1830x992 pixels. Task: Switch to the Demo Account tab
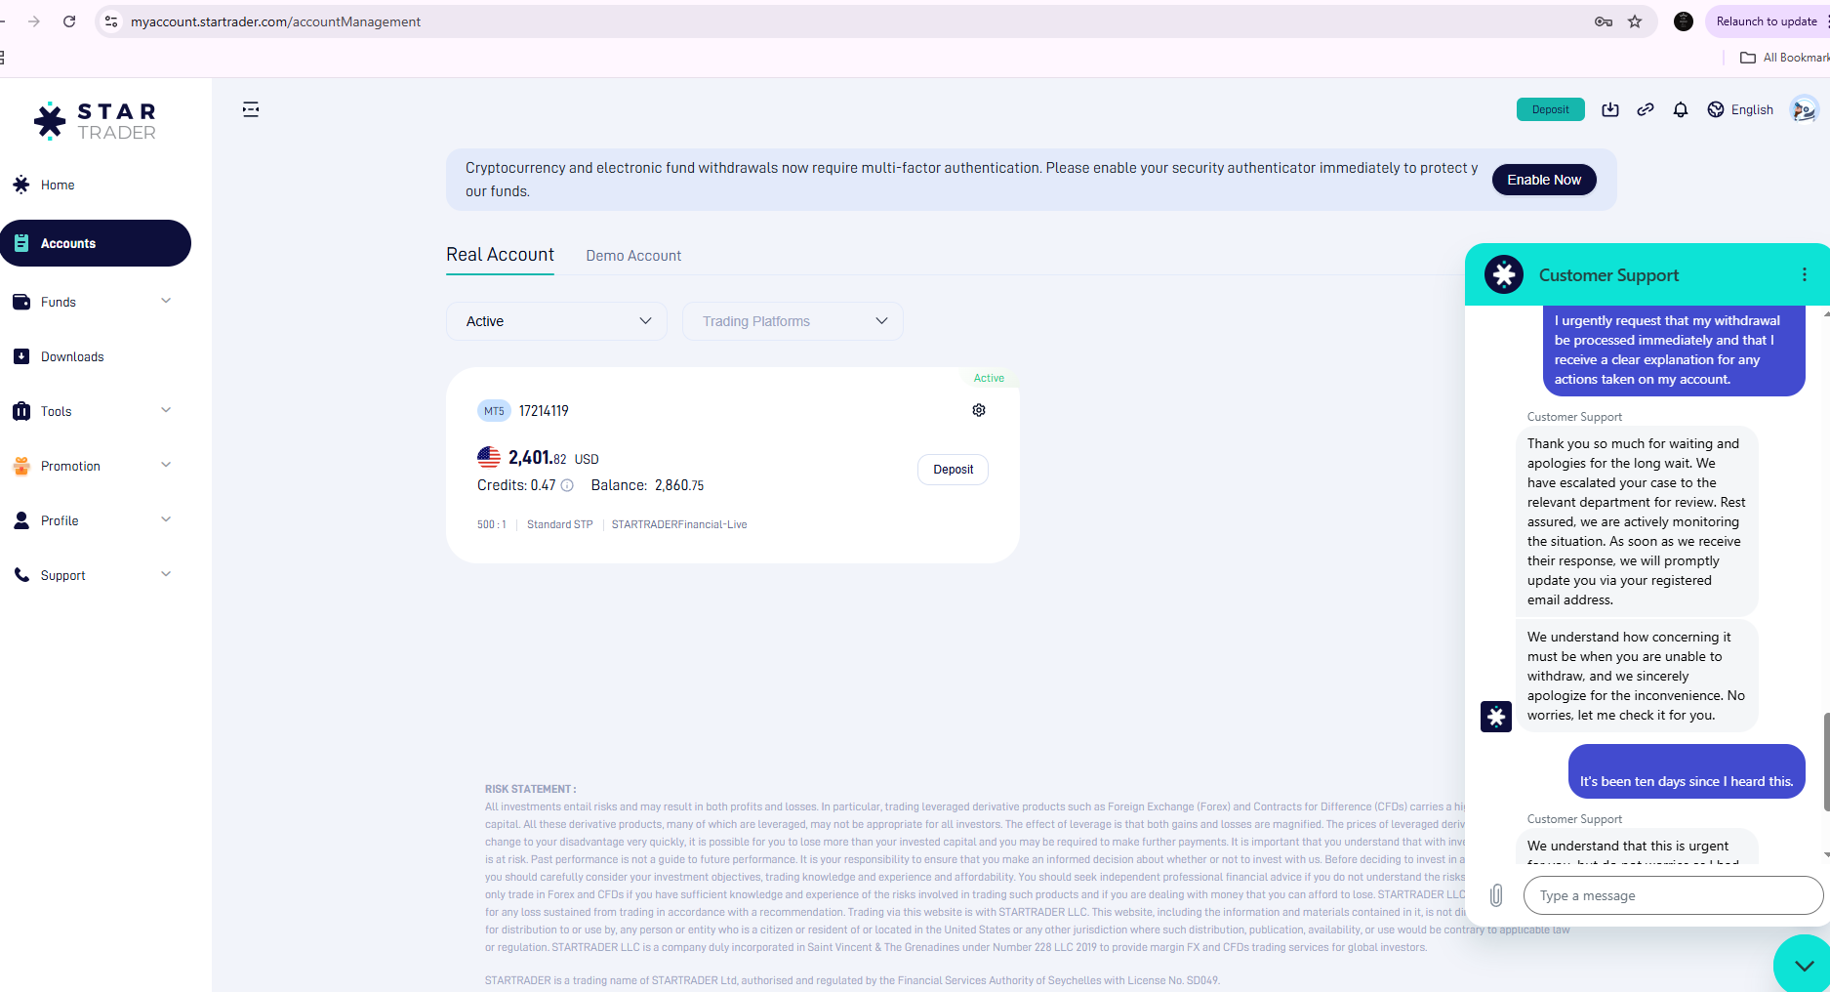(x=633, y=256)
